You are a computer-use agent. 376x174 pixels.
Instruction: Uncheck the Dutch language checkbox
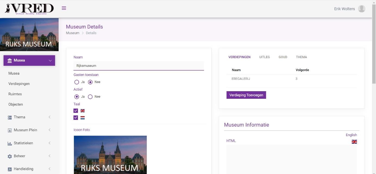point(76,118)
